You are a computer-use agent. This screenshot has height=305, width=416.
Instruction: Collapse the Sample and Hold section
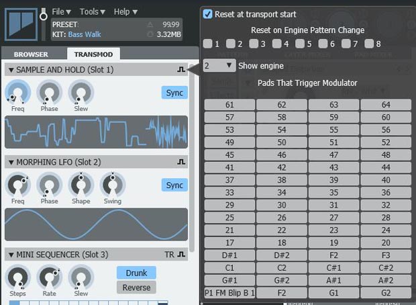tap(11, 70)
